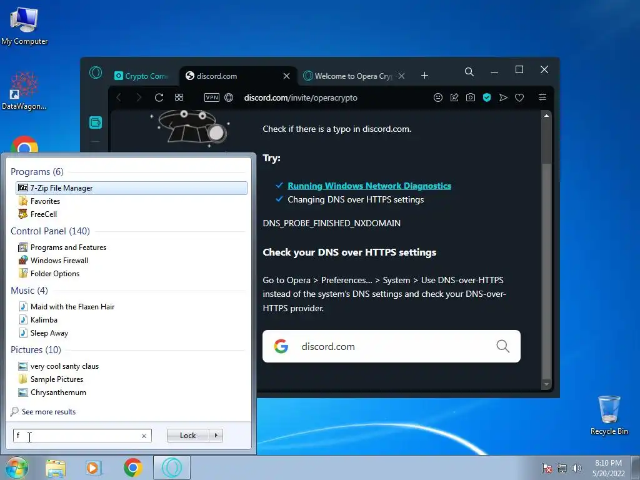
Task: Open Running Windows Network Diagnostics link
Action: 369,186
